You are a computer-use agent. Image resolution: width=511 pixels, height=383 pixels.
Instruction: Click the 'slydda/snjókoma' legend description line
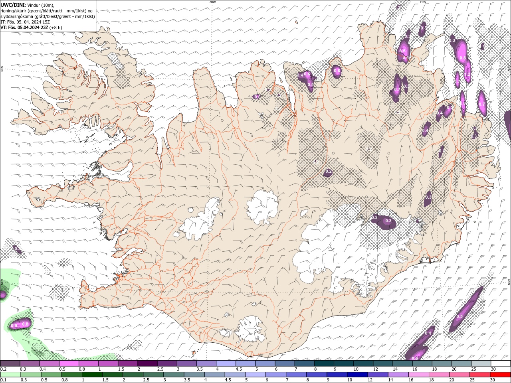pyautogui.click(x=48, y=16)
